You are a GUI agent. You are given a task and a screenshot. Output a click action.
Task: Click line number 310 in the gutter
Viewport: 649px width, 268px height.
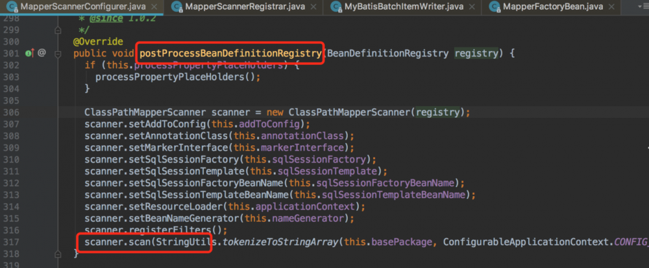[x=11, y=159]
